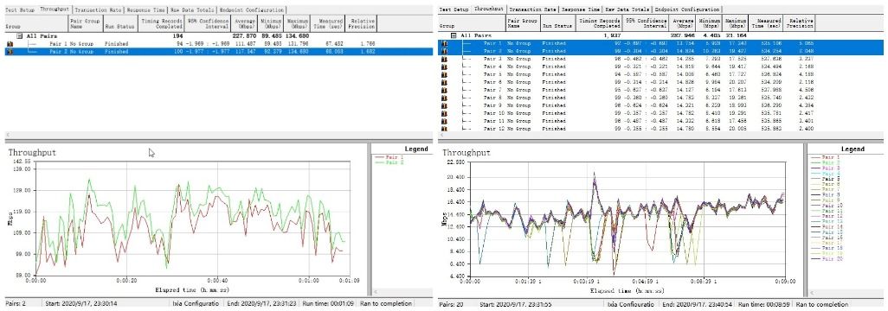Viewport: 888px width, 311px height.
Task: Collapse the All Pairs group in right window
Action: [x=454, y=35]
